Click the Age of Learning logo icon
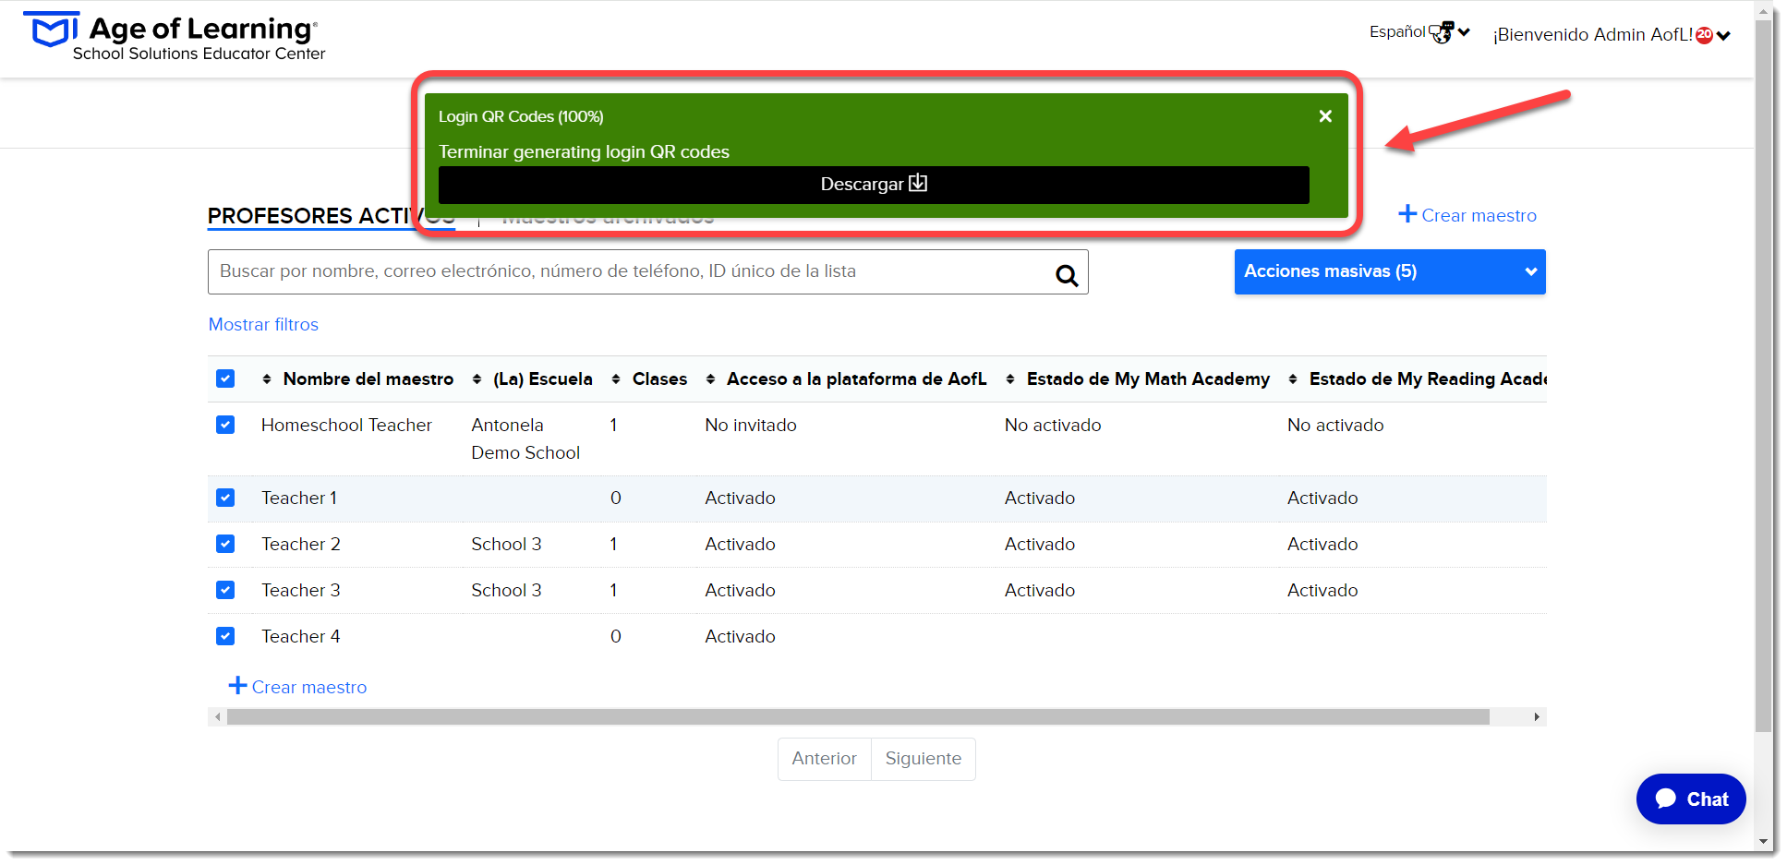Viewport: 1787px width, 865px height. click(x=50, y=30)
